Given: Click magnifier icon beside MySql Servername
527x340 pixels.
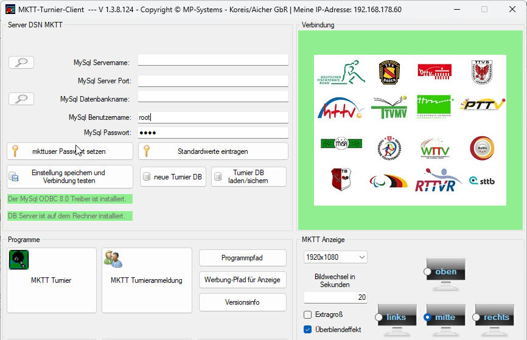Looking at the screenshot, I should pyautogui.click(x=21, y=62).
